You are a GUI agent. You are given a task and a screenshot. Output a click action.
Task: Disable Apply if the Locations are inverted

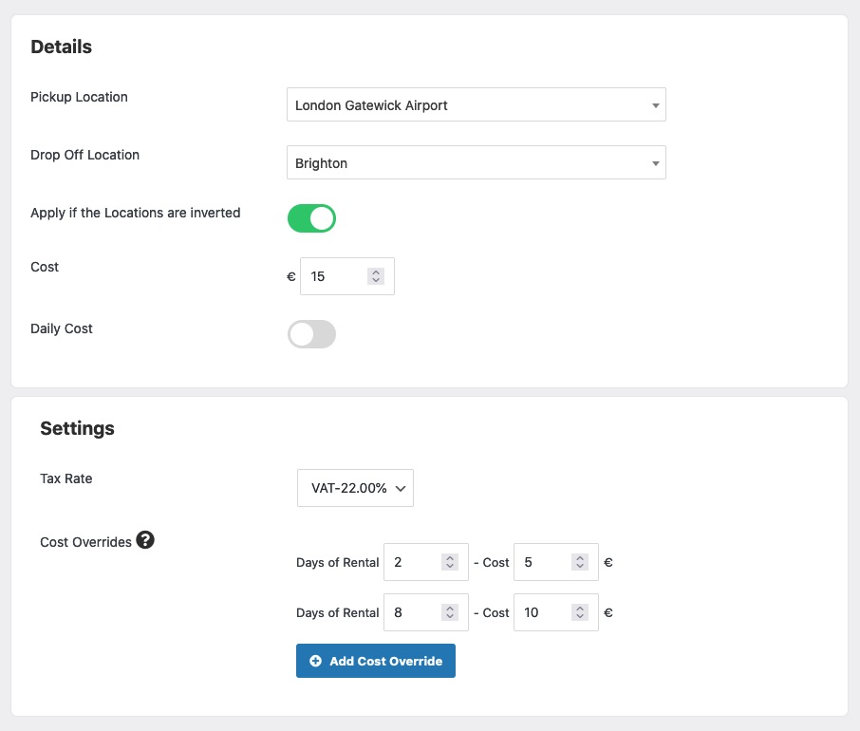click(312, 218)
